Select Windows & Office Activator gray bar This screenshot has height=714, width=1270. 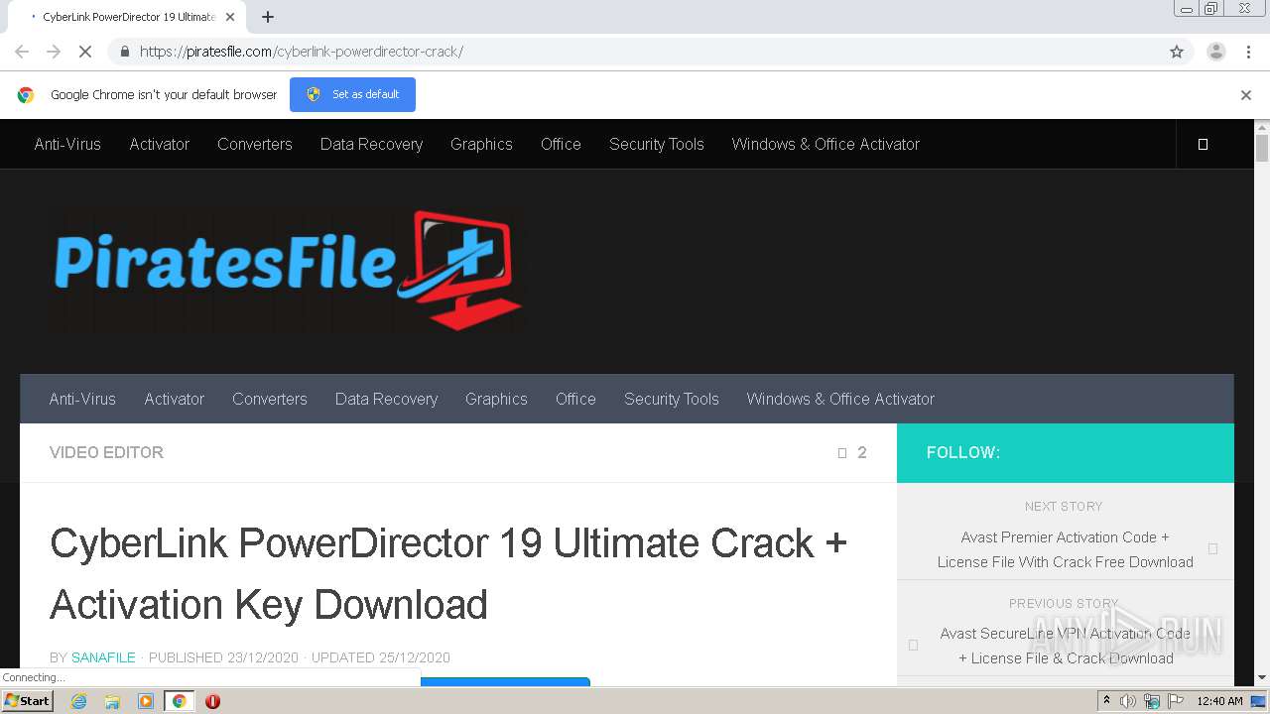click(840, 399)
